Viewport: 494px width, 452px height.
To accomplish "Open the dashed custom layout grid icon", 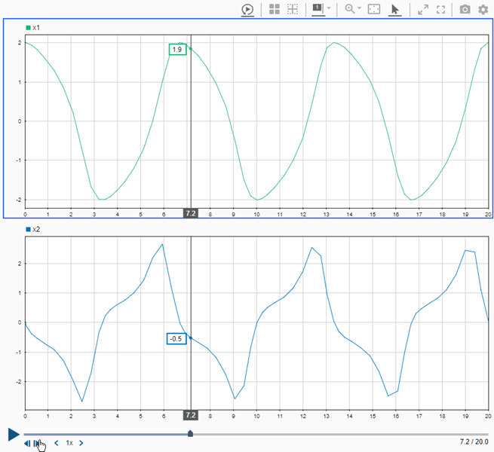I will point(293,9).
